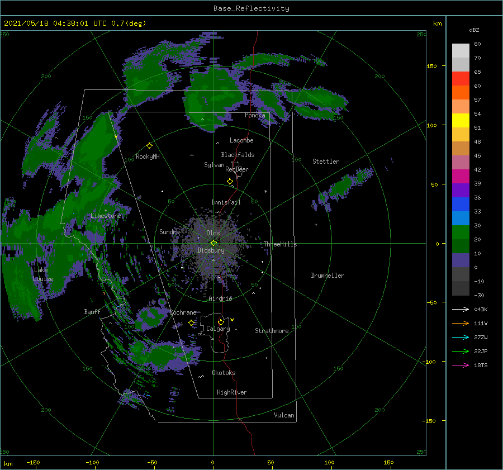This screenshot has height=470, width=503.
Task: Click the Airdrie label
Action: 220,298
